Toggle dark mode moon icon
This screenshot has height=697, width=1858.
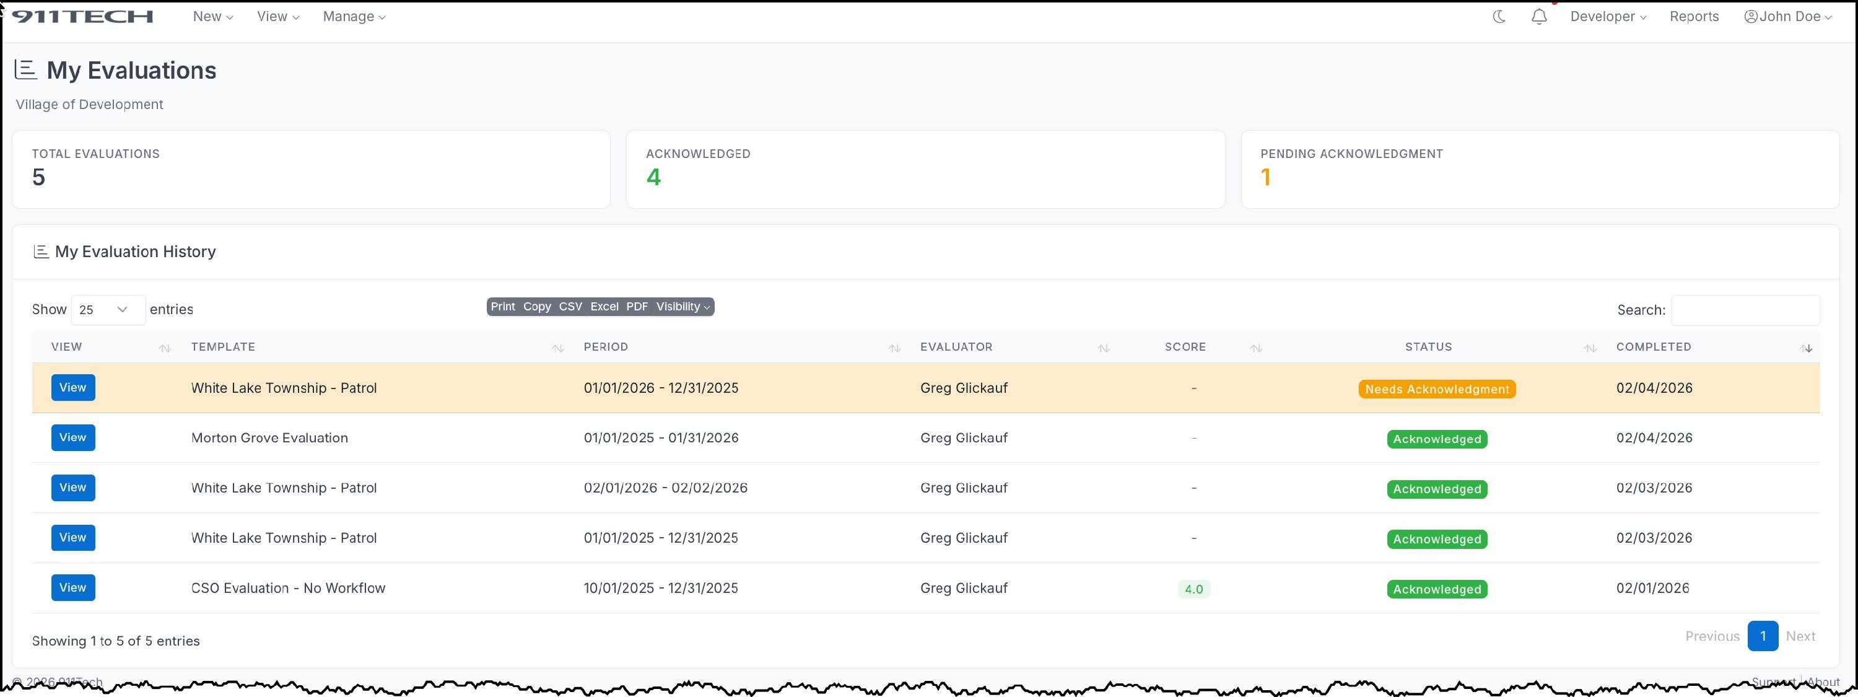[1499, 17]
